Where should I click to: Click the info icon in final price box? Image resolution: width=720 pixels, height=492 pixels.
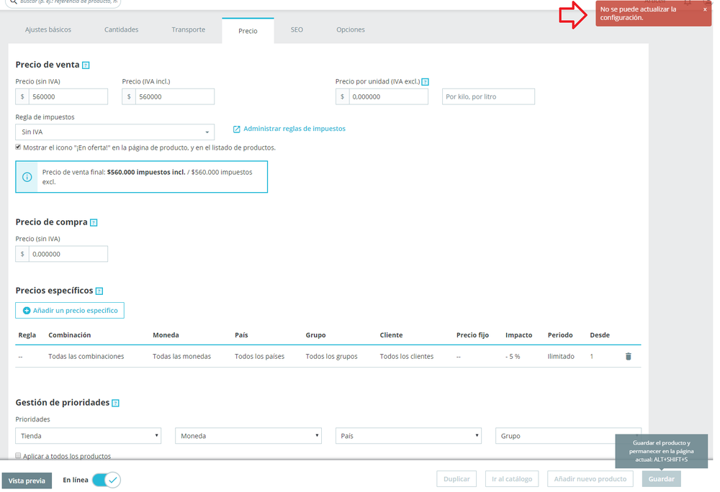(27, 177)
